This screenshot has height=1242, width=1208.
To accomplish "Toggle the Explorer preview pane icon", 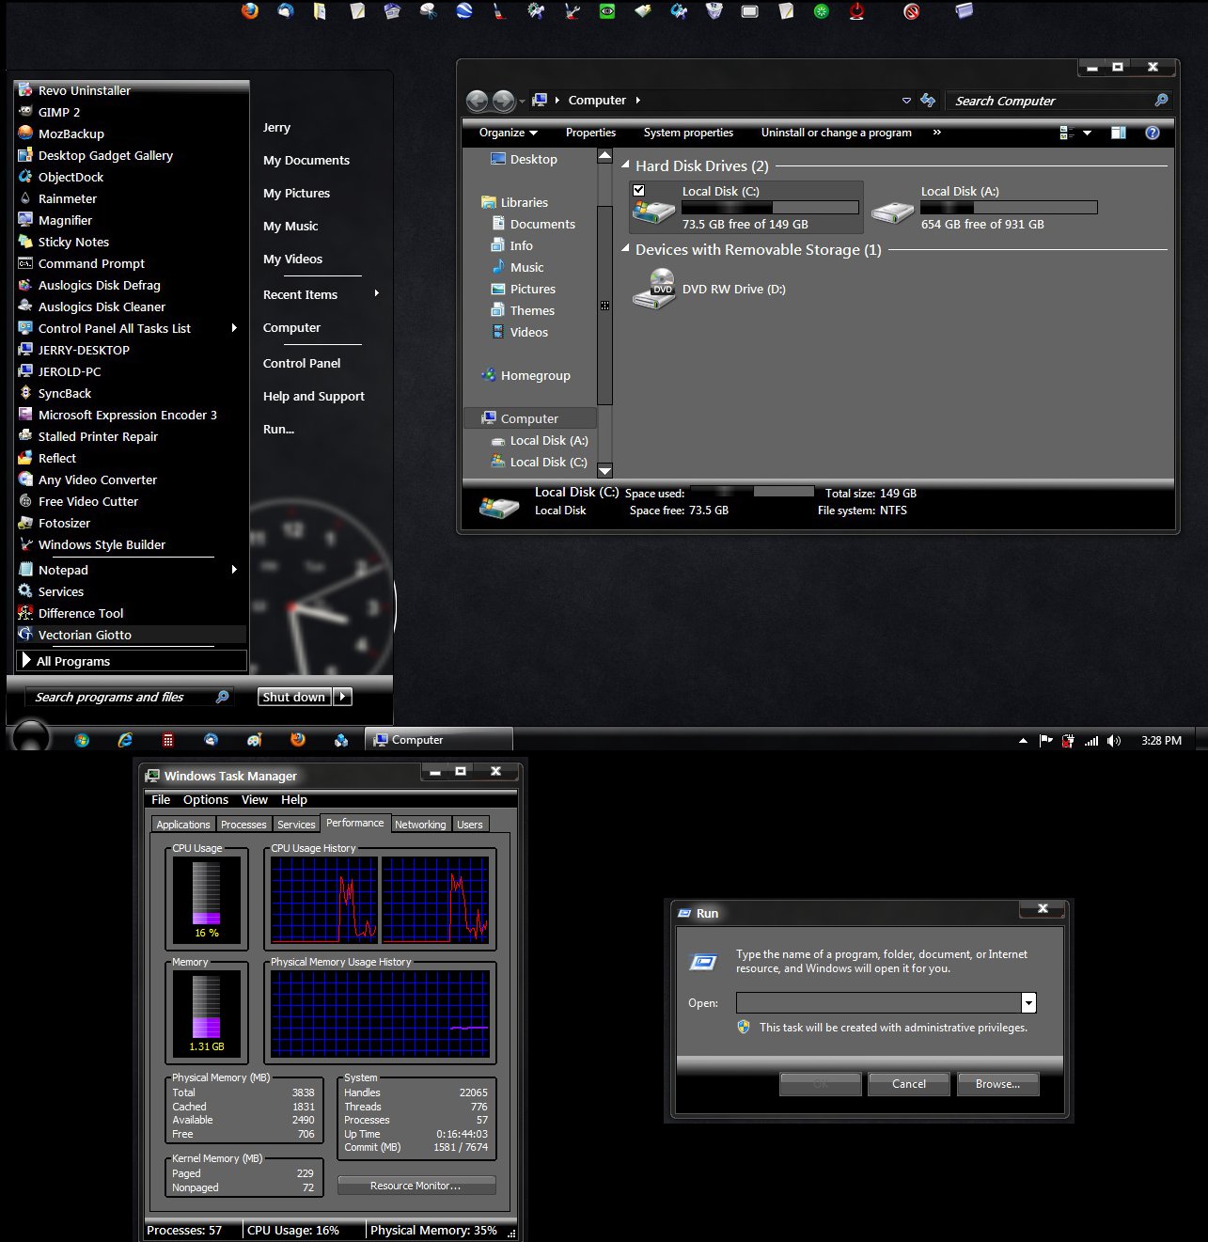I will (1119, 133).
